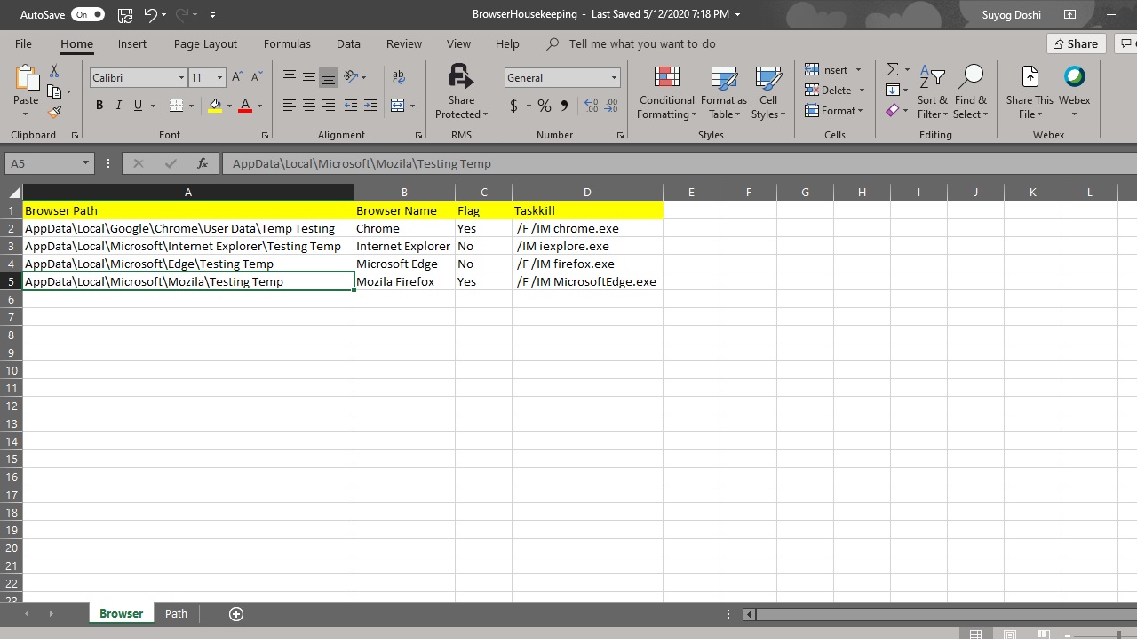Click the Format Painter brush icon
Image resolution: width=1137 pixels, height=639 pixels.
(x=55, y=113)
